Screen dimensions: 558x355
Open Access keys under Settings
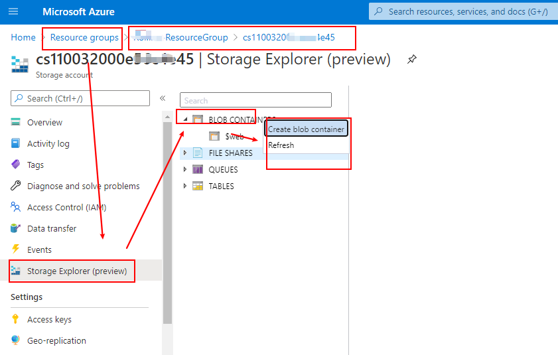[x=49, y=320]
